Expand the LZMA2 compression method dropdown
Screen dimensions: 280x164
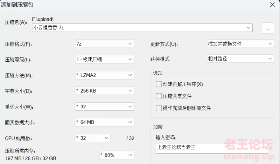(x=105, y=75)
